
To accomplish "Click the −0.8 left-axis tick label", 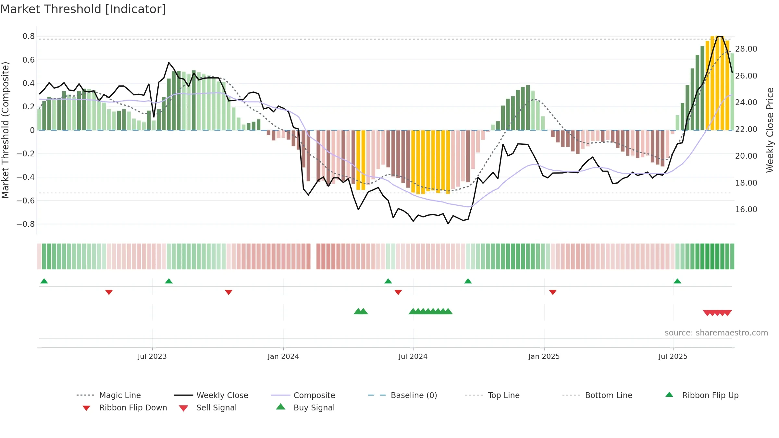I will [x=26, y=224].
